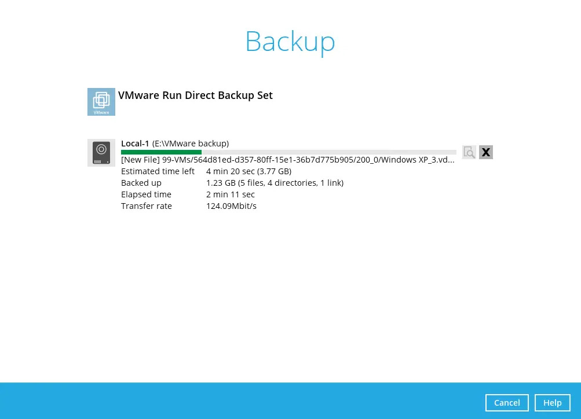Image resolution: width=581 pixels, height=419 pixels.
Task: Click the green backup progress bar
Action: (162, 152)
